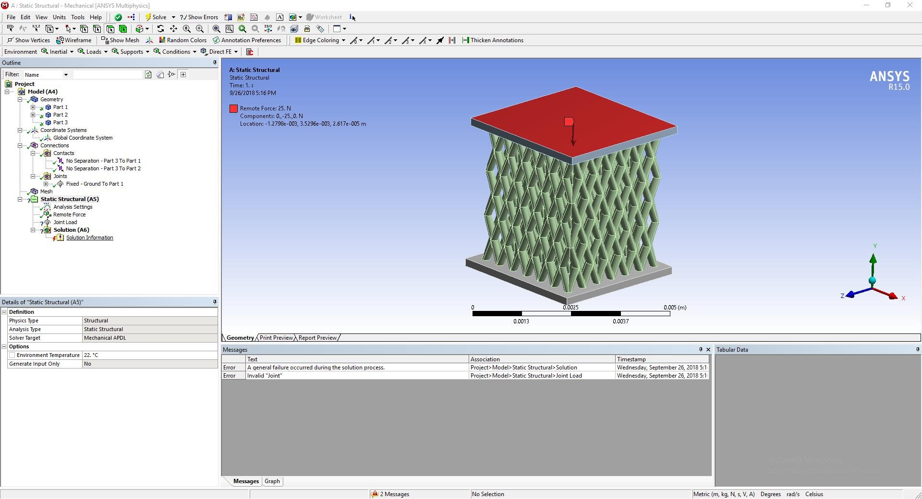
Task: Expand Fixed - Ground To Part 1 joint
Action: pos(46,184)
